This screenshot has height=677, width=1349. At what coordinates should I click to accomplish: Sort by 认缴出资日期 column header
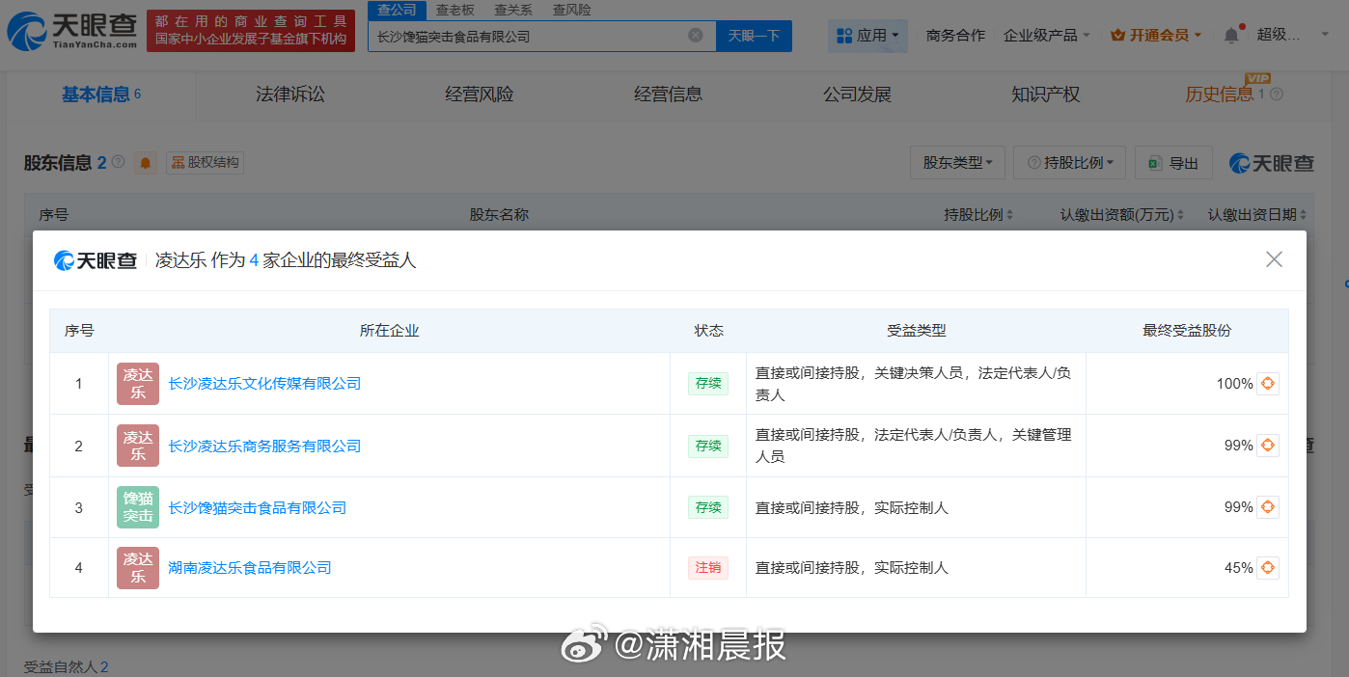click(1258, 215)
